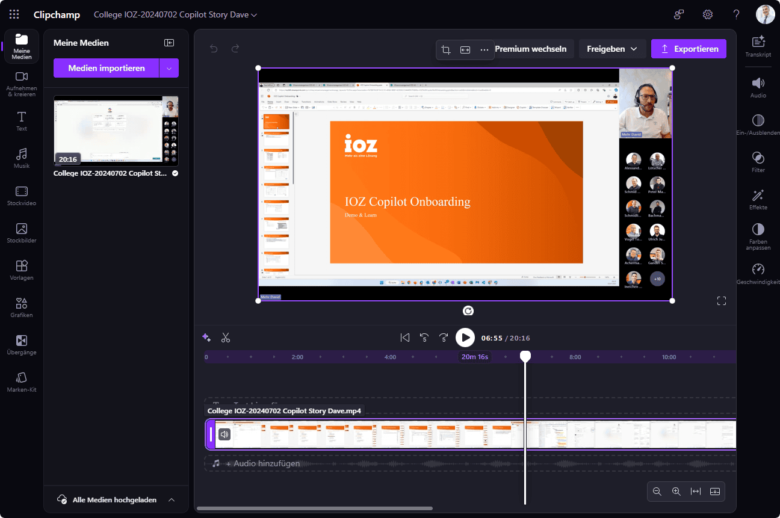Skip forward 5 seconds
The image size is (780, 518).
444,338
